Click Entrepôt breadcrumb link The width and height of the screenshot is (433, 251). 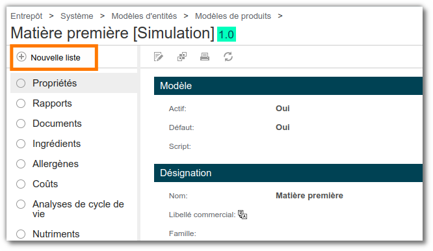click(27, 16)
